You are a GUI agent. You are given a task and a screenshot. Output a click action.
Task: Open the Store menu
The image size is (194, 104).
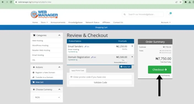(44, 22)
